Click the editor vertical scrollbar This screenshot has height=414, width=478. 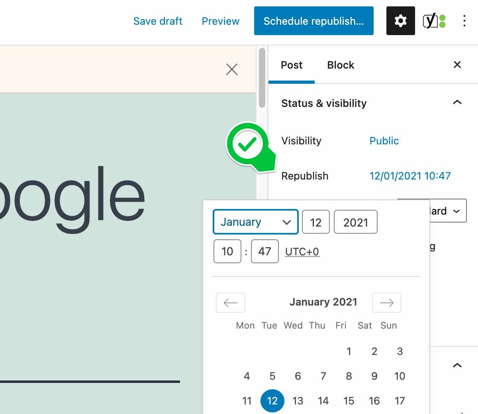coord(262,78)
